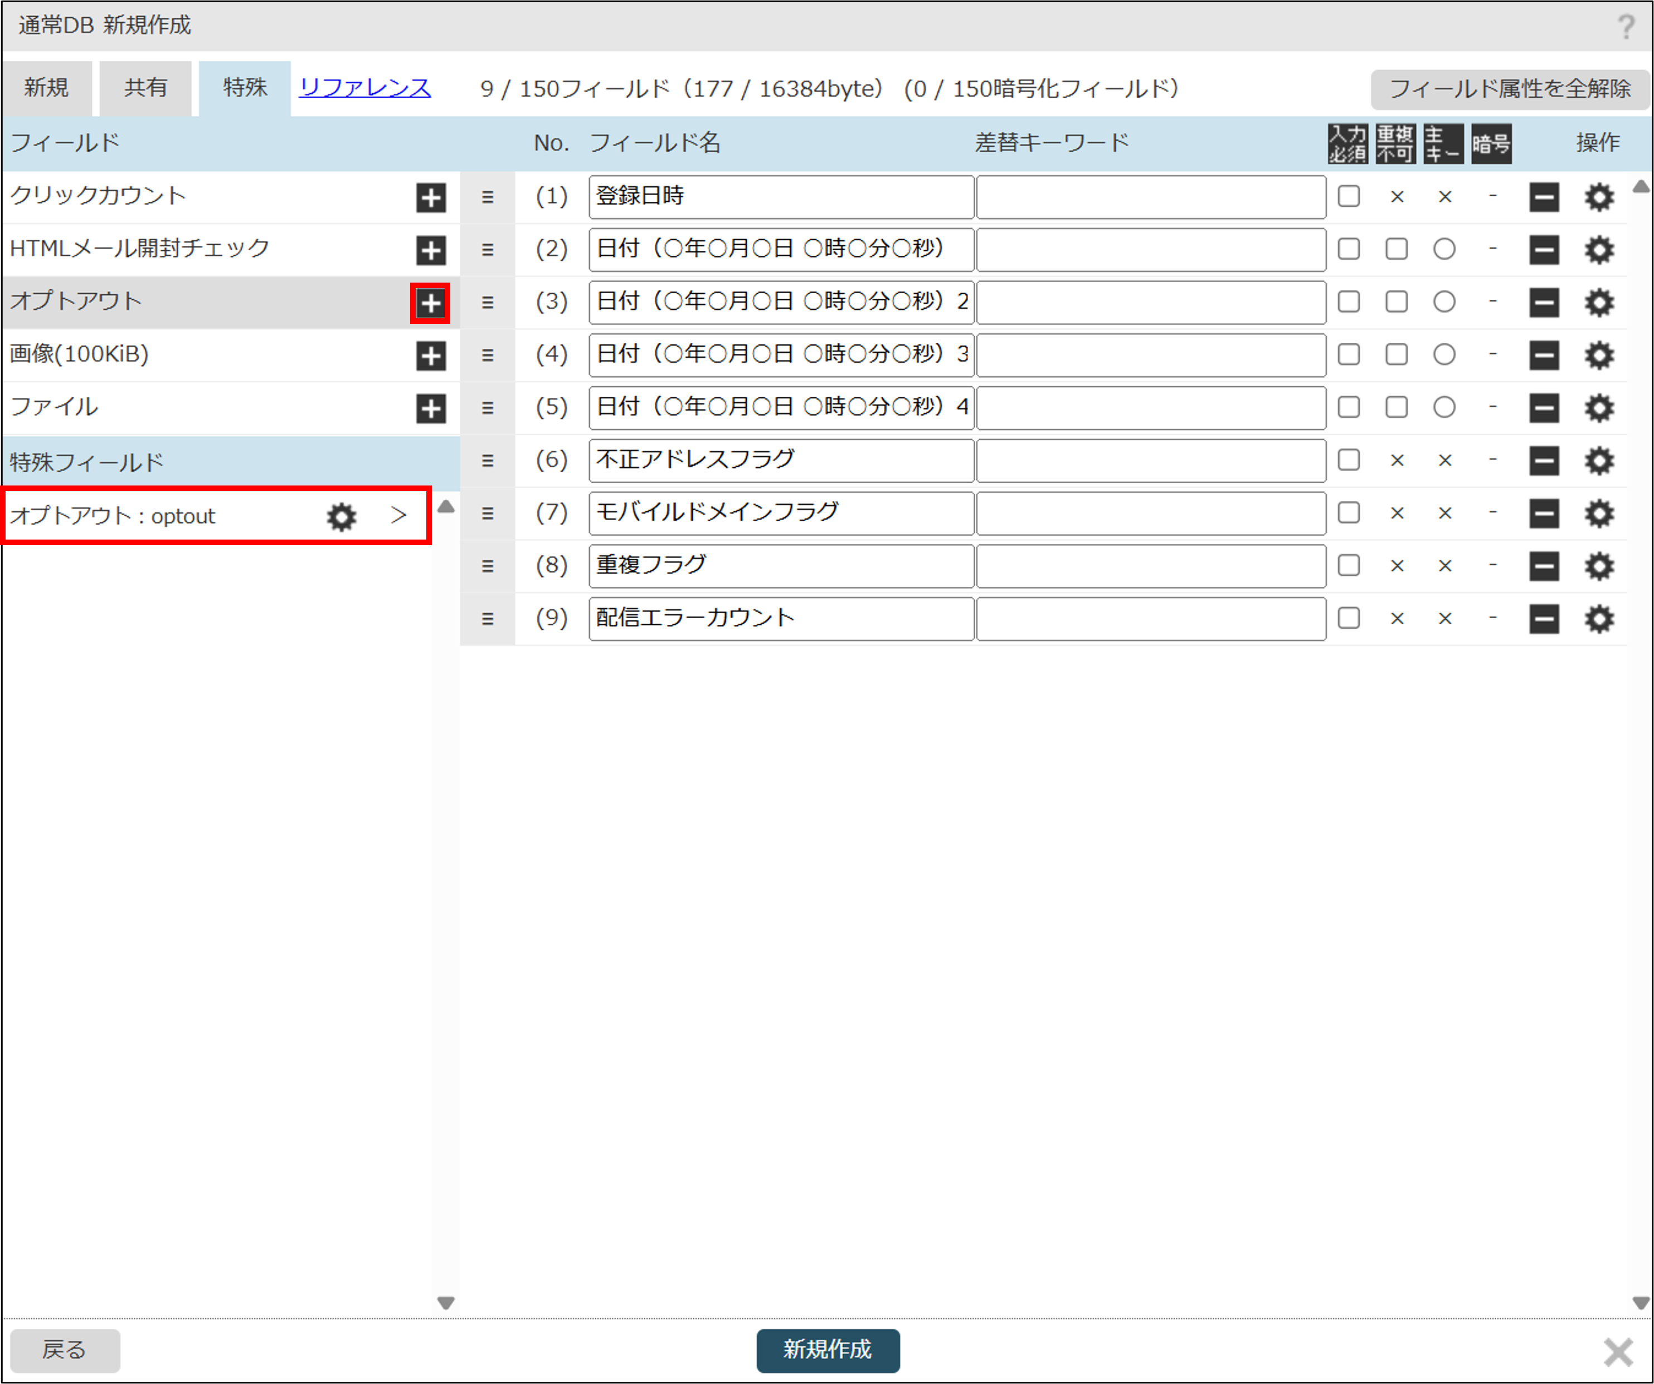Open gear settings for オプトアウト : optout

[341, 517]
